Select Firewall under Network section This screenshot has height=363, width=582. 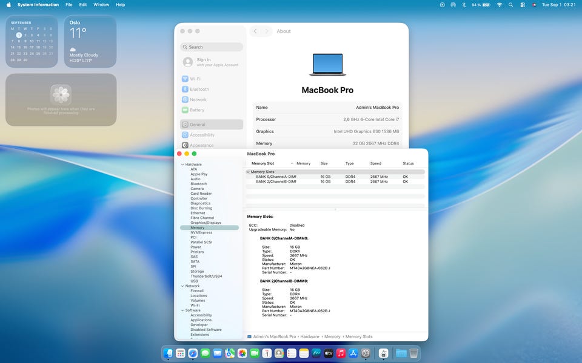pyautogui.click(x=196, y=291)
